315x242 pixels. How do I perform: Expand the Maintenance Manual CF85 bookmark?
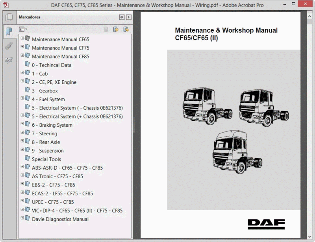click(22, 55)
